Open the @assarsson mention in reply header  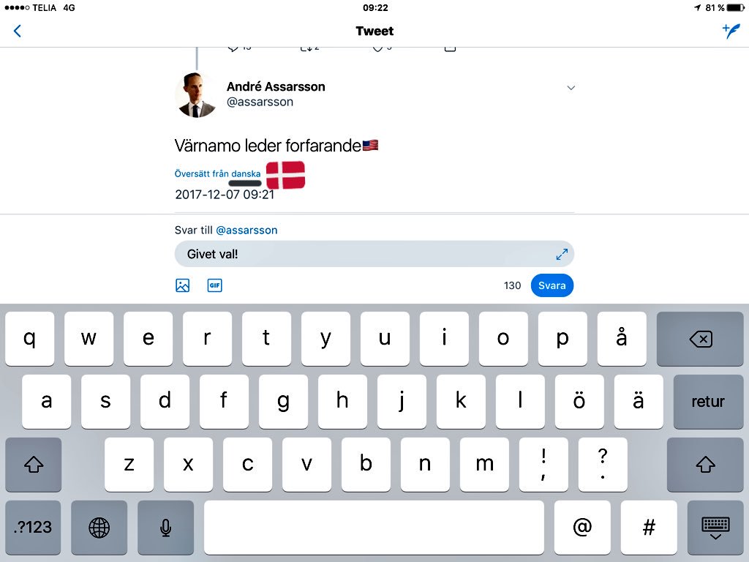click(246, 231)
